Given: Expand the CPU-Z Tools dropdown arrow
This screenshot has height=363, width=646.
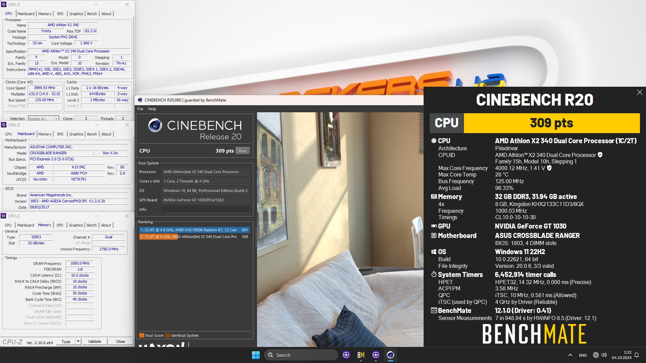Looking at the screenshot, I should coord(78,341).
